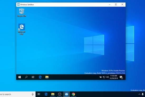Open the Sandbox Action Center notifications
This screenshot has height=97, width=145.
pyautogui.click(x=121, y=77)
